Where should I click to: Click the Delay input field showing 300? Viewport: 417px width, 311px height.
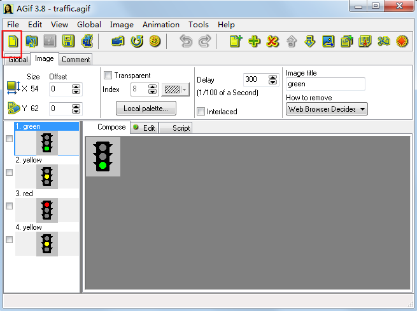pos(256,79)
